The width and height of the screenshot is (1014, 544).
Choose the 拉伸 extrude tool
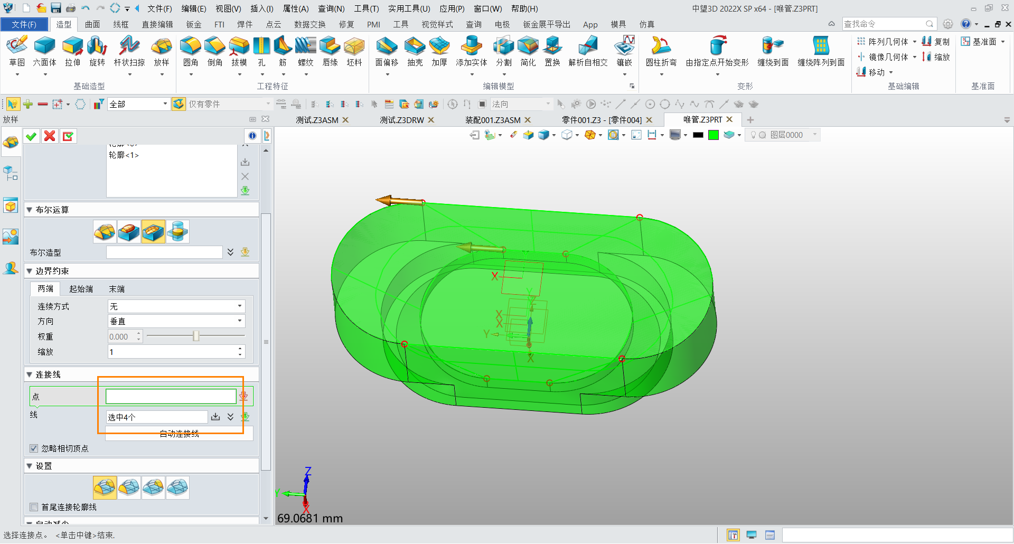point(72,52)
